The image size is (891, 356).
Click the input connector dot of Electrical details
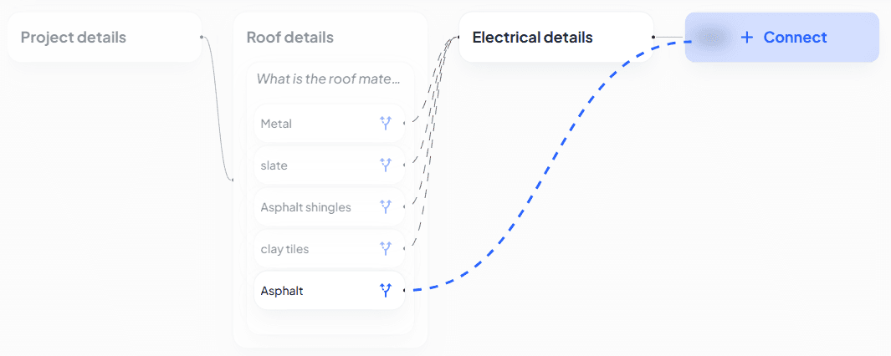[x=458, y=37]
